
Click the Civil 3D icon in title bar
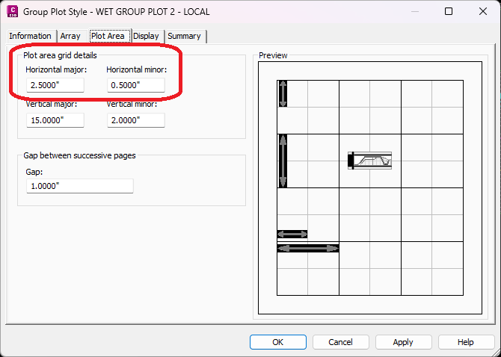[12, 12]
